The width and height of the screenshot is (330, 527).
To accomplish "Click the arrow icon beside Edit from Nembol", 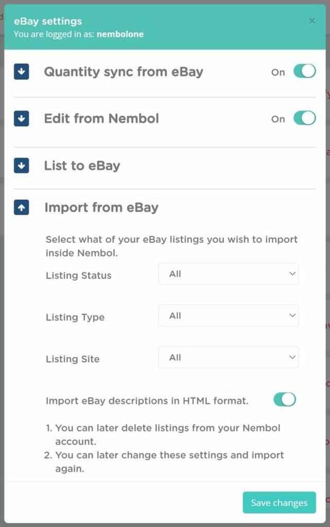I will click(22, 118).
